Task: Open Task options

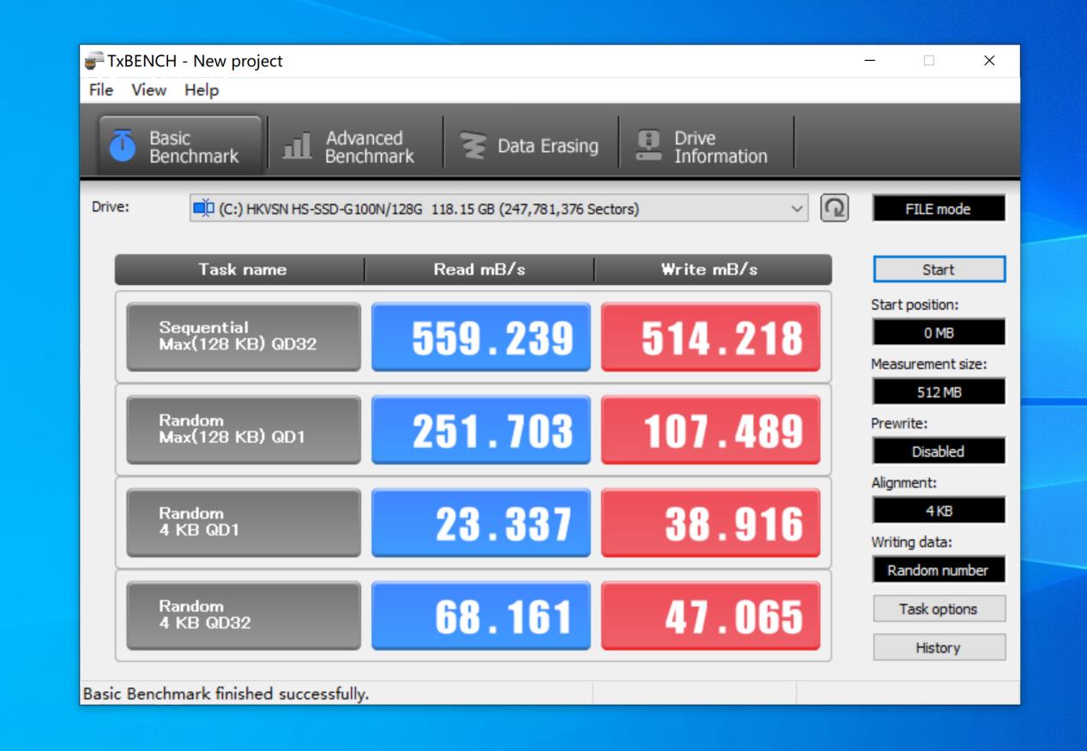Action: pos(939,609)
